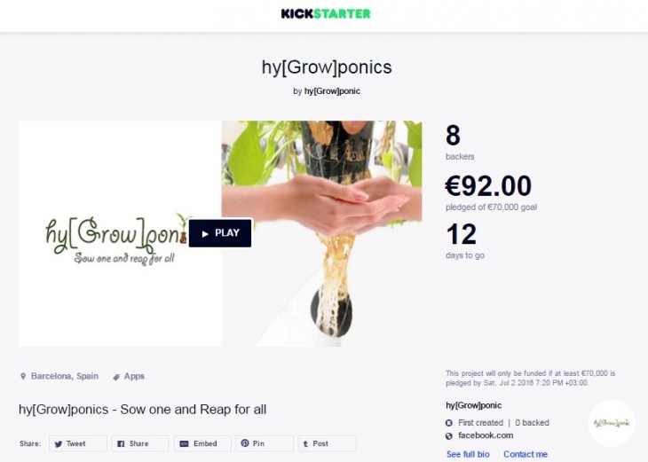Click the Kickstarter logo at top
Image resolution: width=648 pixels, height=462 pixels.
326,13
